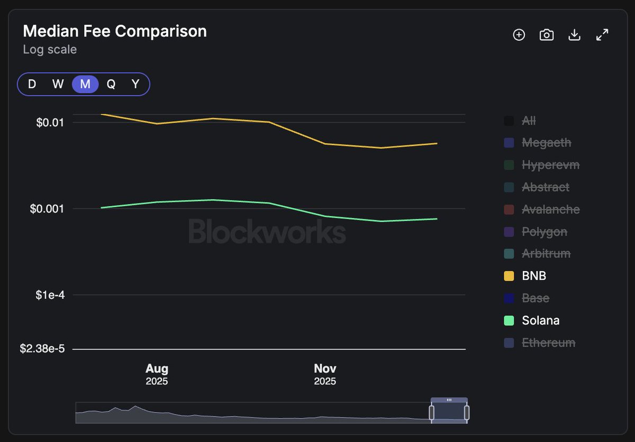Click the left range slider handle
This screenshot has width=635, height=442.
432,412
